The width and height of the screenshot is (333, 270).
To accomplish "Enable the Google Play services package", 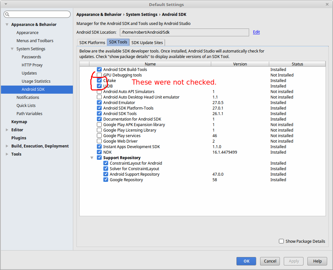I will point(99,135).
